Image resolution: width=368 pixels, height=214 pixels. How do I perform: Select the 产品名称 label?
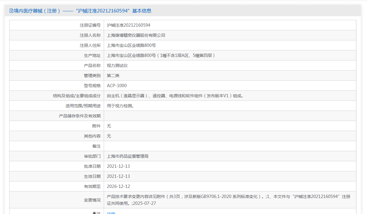click(92, 66)
